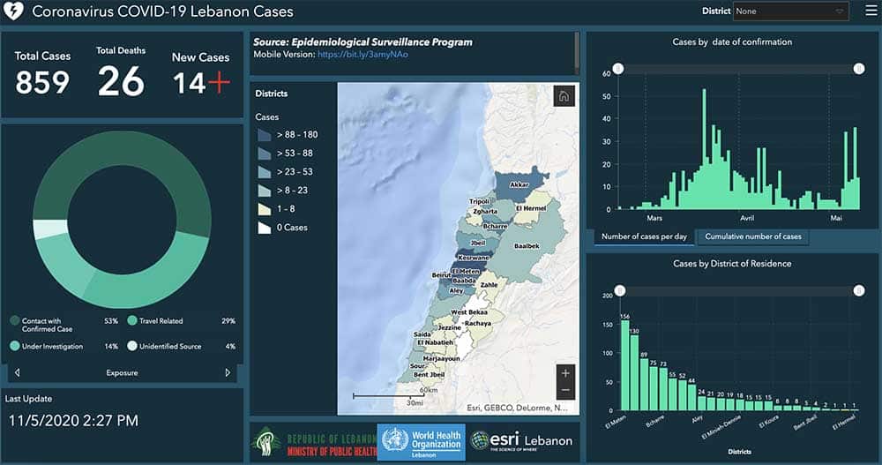The height and width of the screenshot is (465, 882).
Task: Click the map home extent icon
Action: click(x=564, y=97)
